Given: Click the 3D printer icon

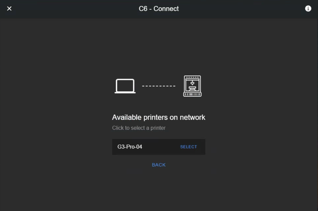Looking at the screenshot, I should [x=192, y=86].
